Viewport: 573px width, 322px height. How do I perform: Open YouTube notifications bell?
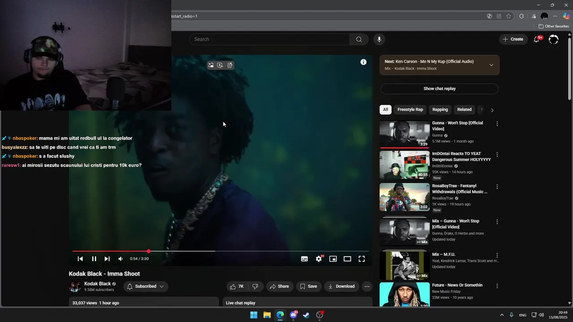(x=536, y=39)
